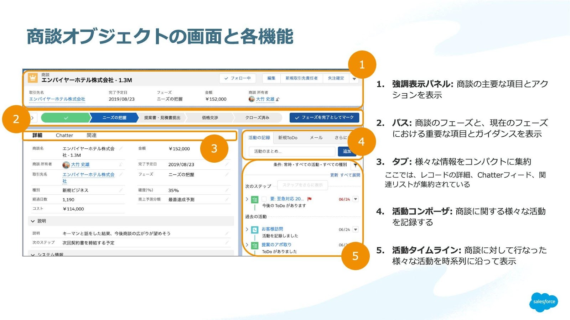This screenshot has height=320, width=570.
Task: Switch to the 詳細 tab
Action: (x=37, y=135)
